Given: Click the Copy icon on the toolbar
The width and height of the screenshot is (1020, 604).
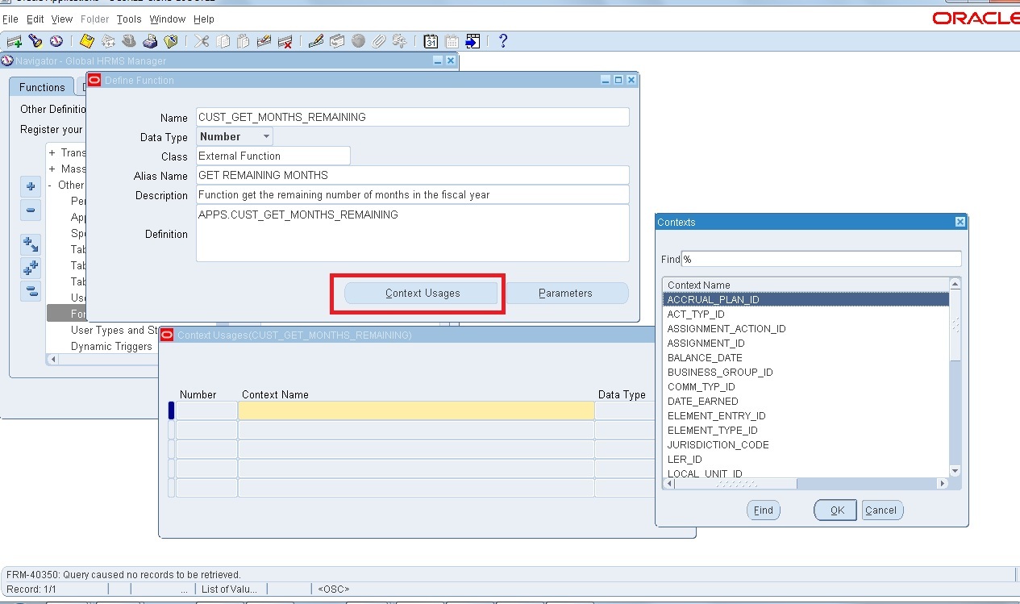Looking at the screenshot, I should [222, 40].
